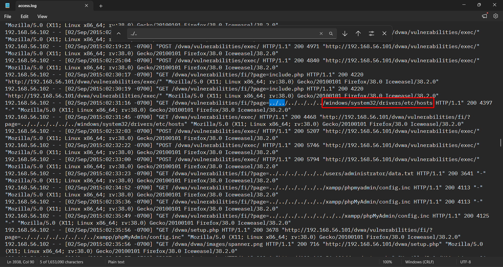The height and width of the screenshot is (267, 503).
Task: Clear the find search text
Action: pyautogui.click(x=321, y=33)
